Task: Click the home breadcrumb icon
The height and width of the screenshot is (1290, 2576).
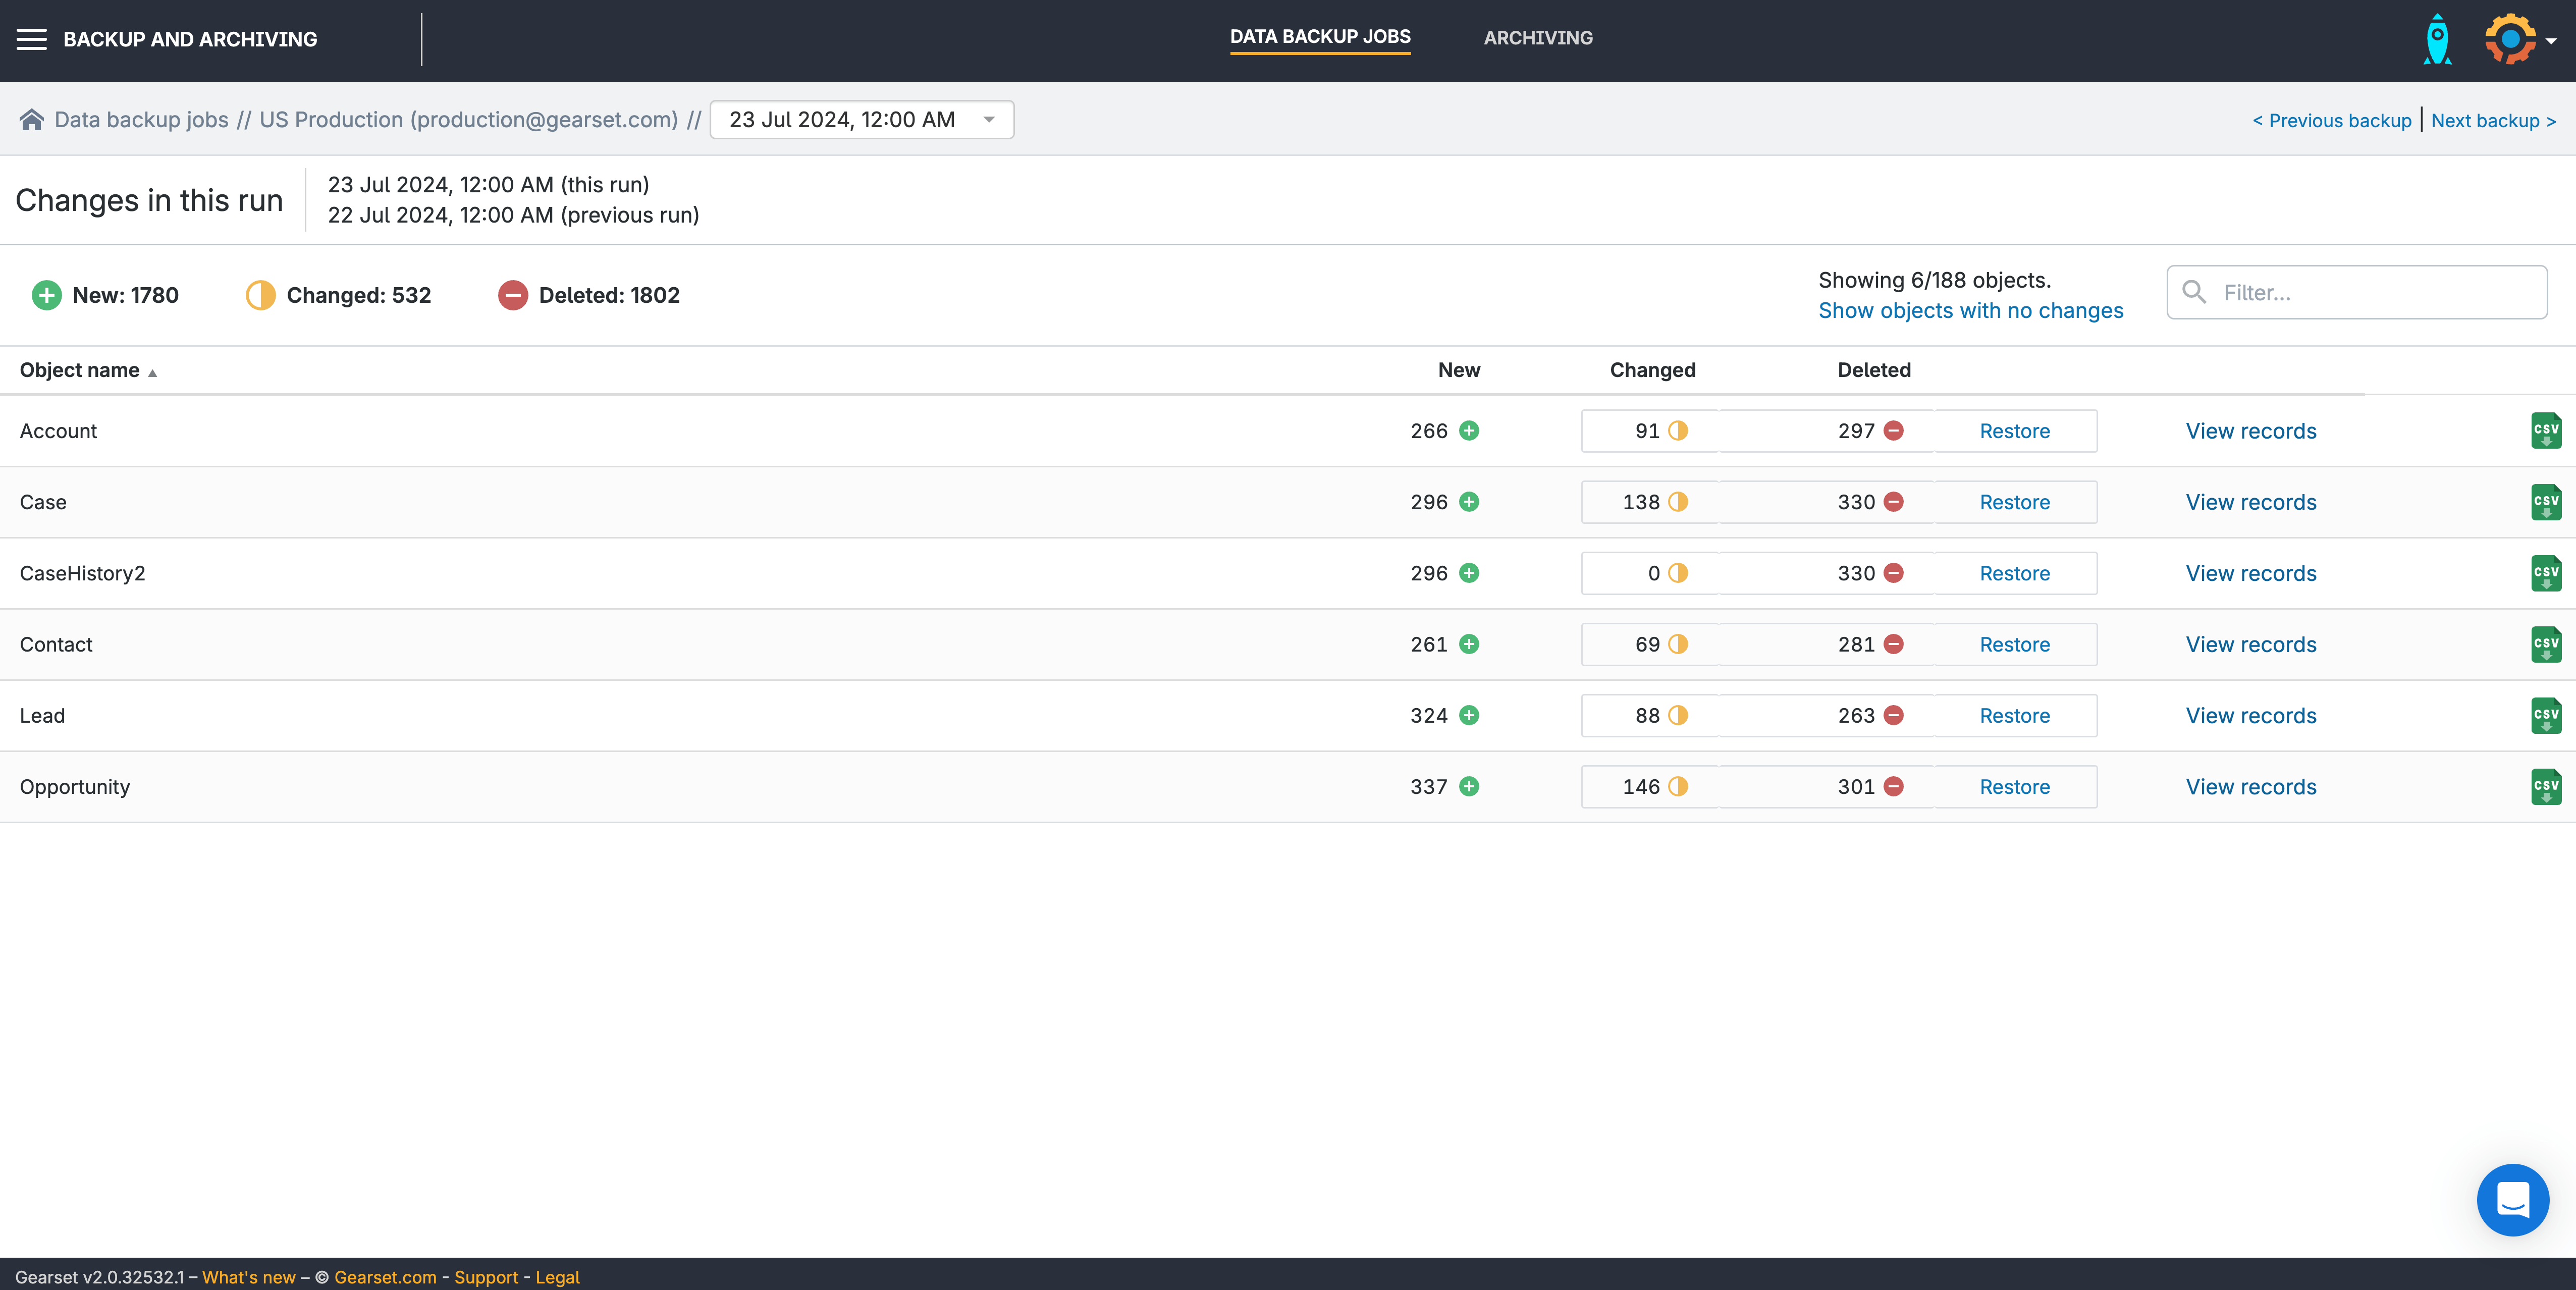Action: (32, 120)
